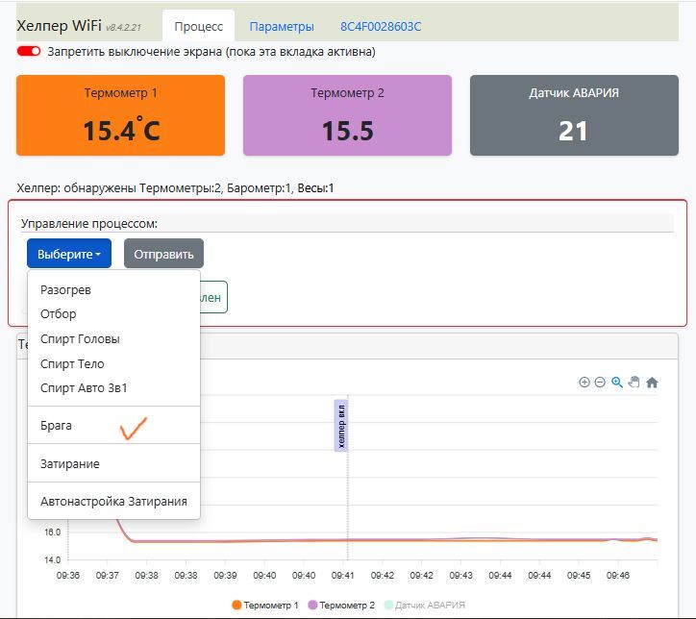Screen dimensions: 696x619
Task: Select Отбор from the process menu
Action: tap(113, 313)
